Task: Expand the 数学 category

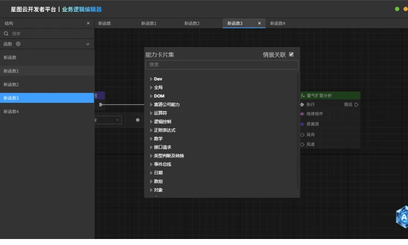Action: tap(151, 139)
